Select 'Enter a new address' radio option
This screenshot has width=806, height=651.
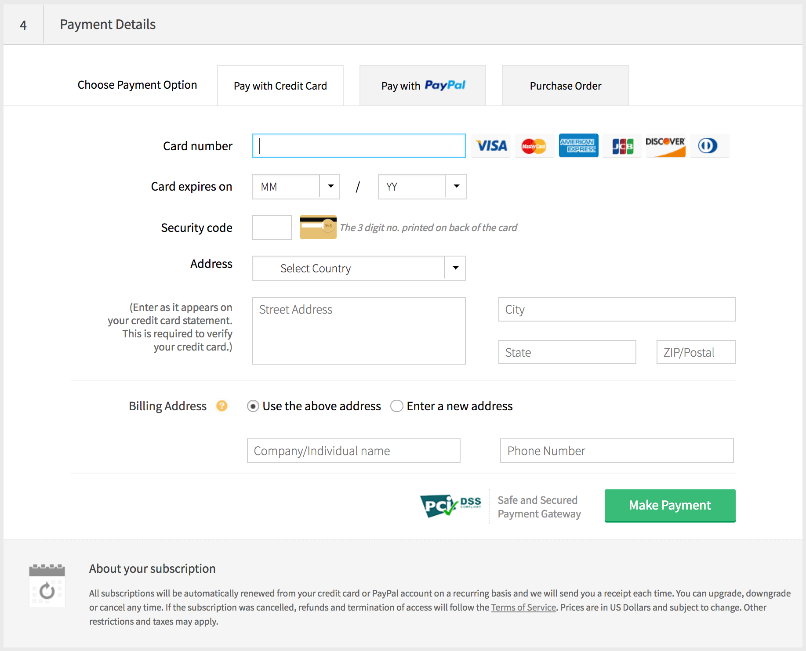point(397,406)
